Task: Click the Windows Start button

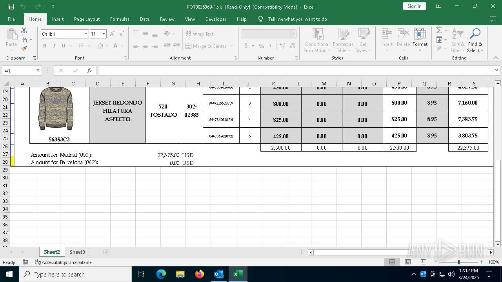Action: click(x=9, y=274)
